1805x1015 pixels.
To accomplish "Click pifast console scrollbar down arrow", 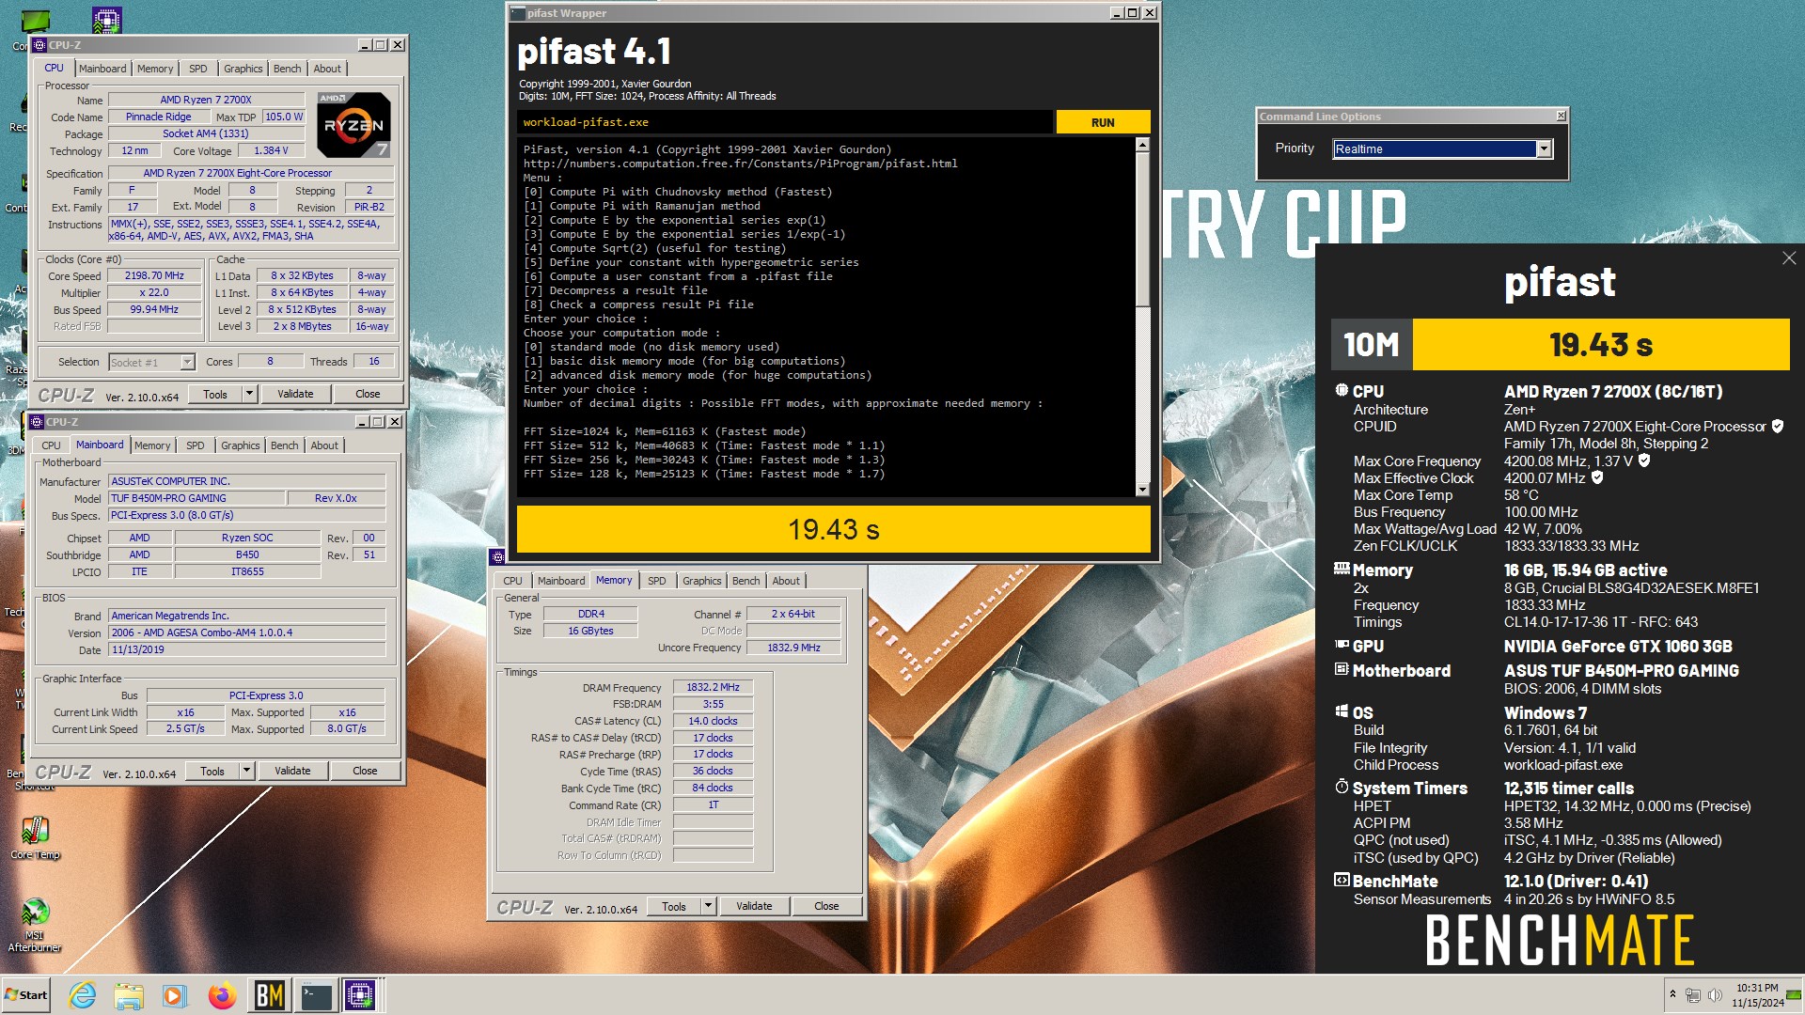I will [1142, 489].
